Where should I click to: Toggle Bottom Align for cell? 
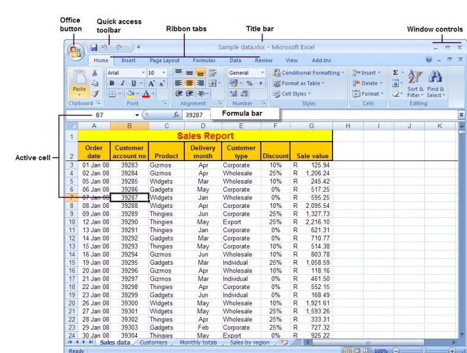200,72
